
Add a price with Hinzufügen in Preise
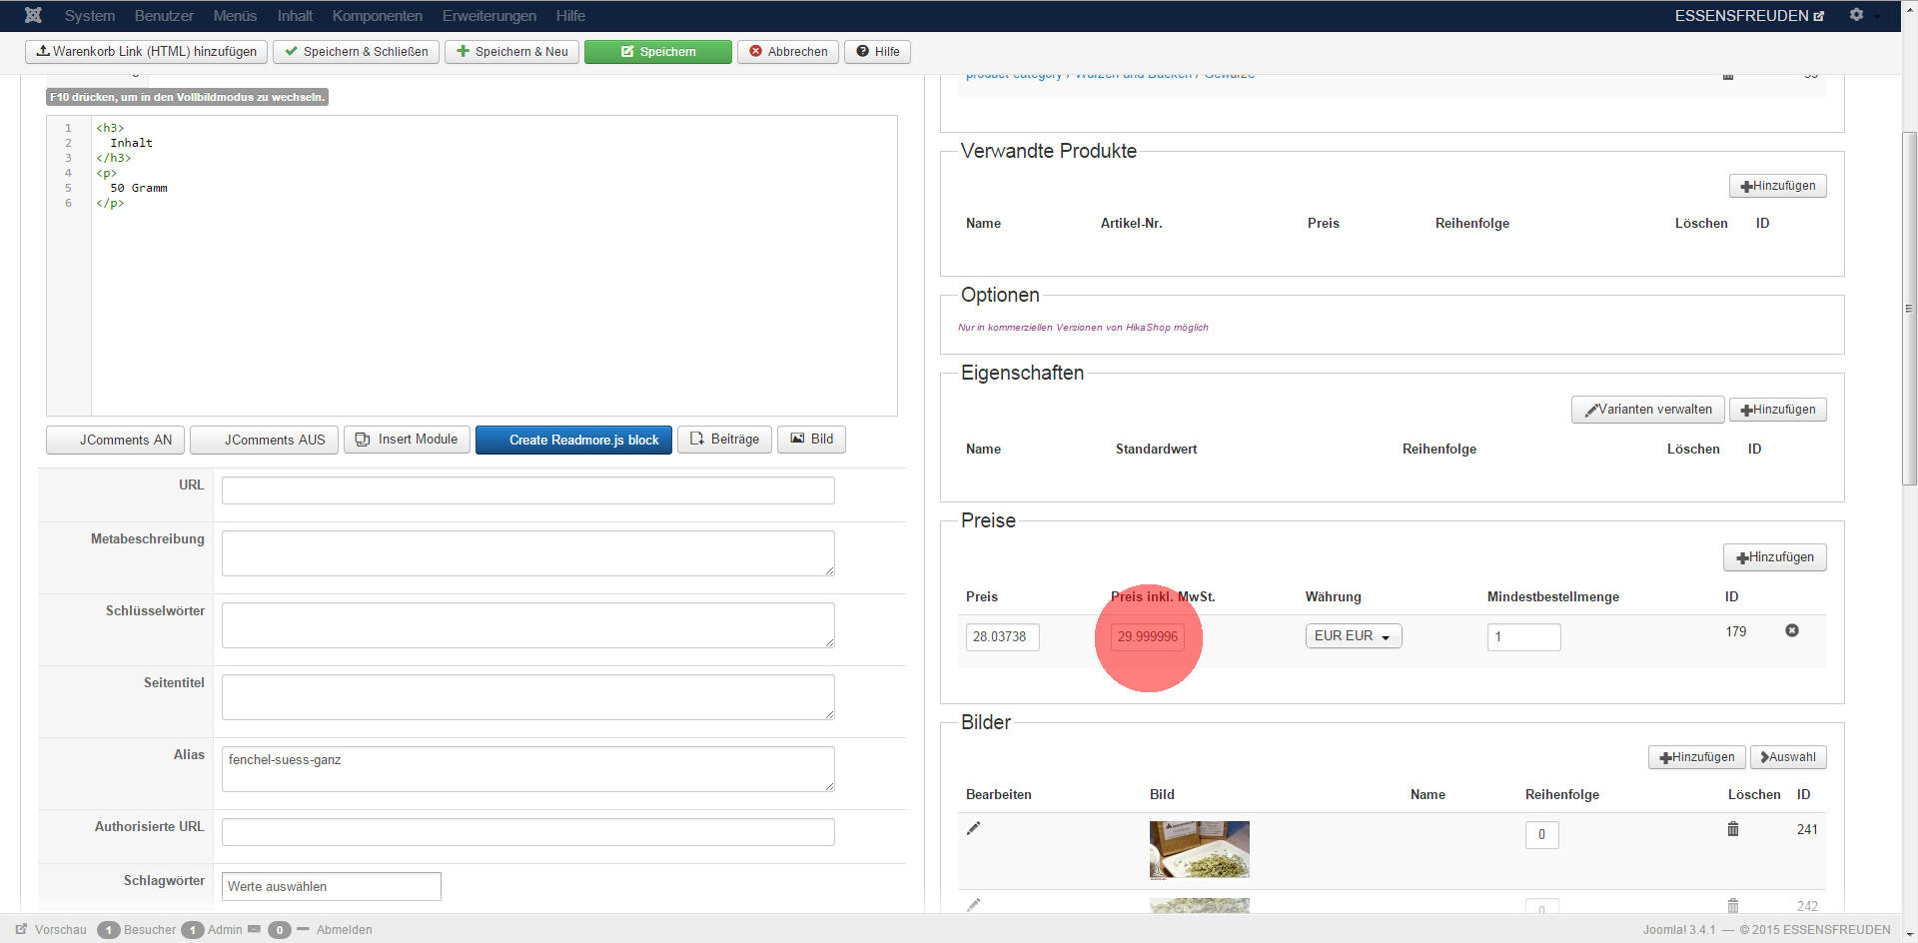1774,557
